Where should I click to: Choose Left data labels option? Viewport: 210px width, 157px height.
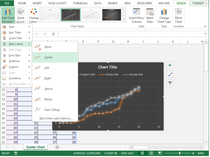pos(55,68)
